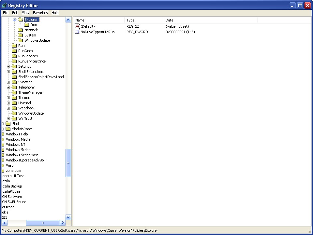Open the Help menu
313x235 pixels.
(x=55, y=13)
